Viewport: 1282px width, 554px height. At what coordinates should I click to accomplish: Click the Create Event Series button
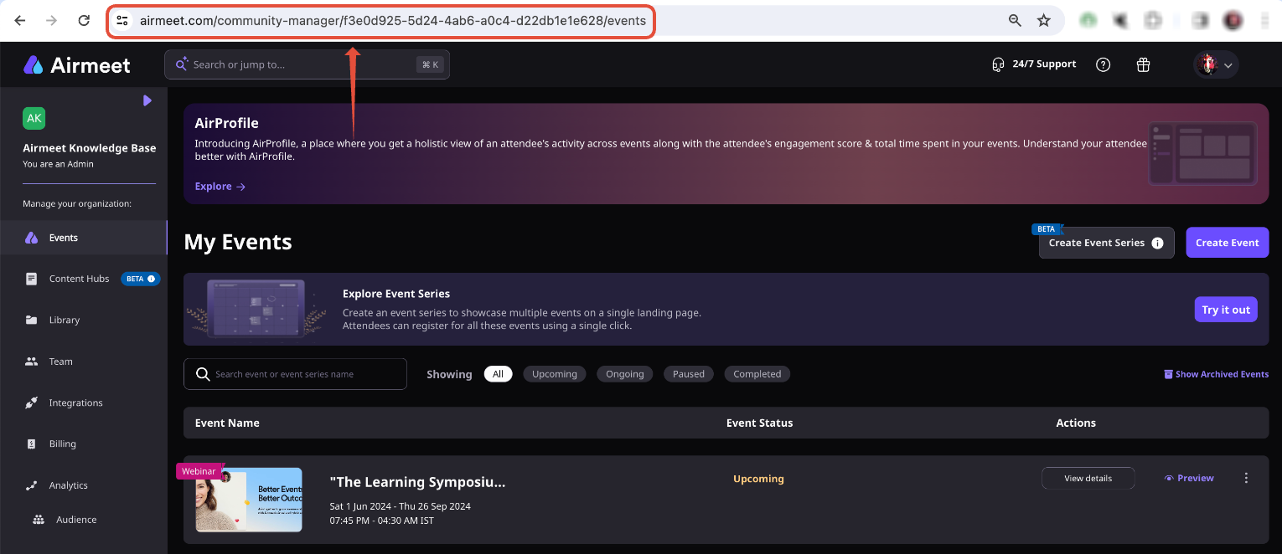[1106, 243]
